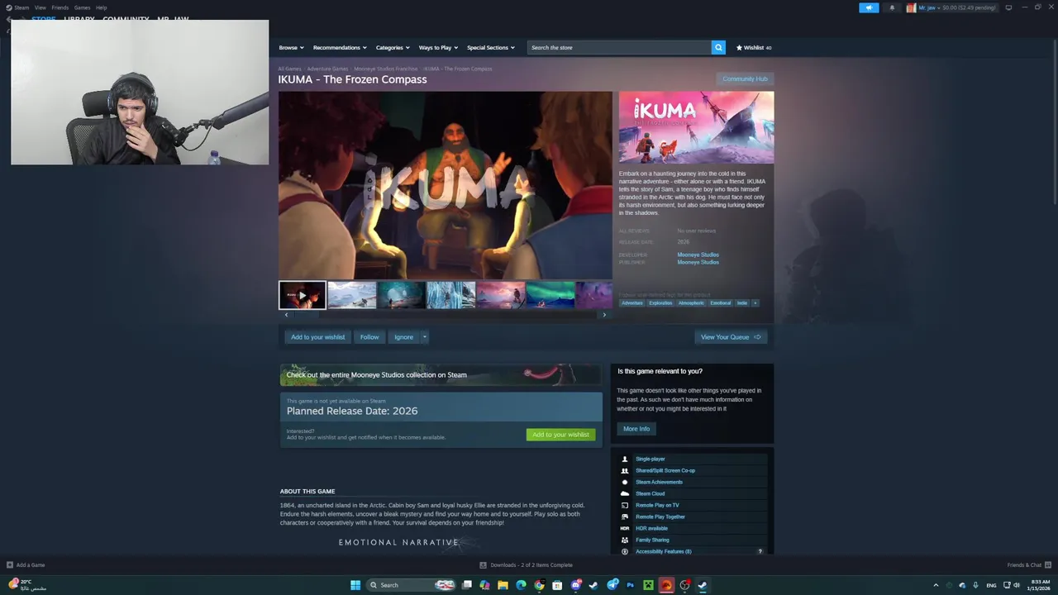The height and width of the screenshot is (595, 1058).
Task: Focus the Search the store field
Action: [619, 47]
